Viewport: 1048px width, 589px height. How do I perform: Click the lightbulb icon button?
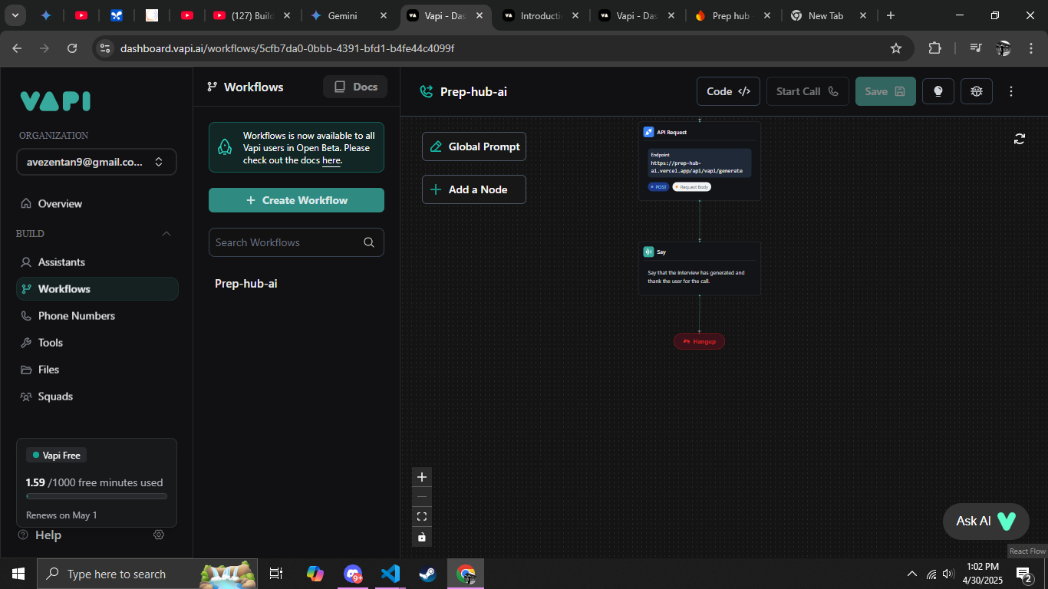tap(938, 91)
